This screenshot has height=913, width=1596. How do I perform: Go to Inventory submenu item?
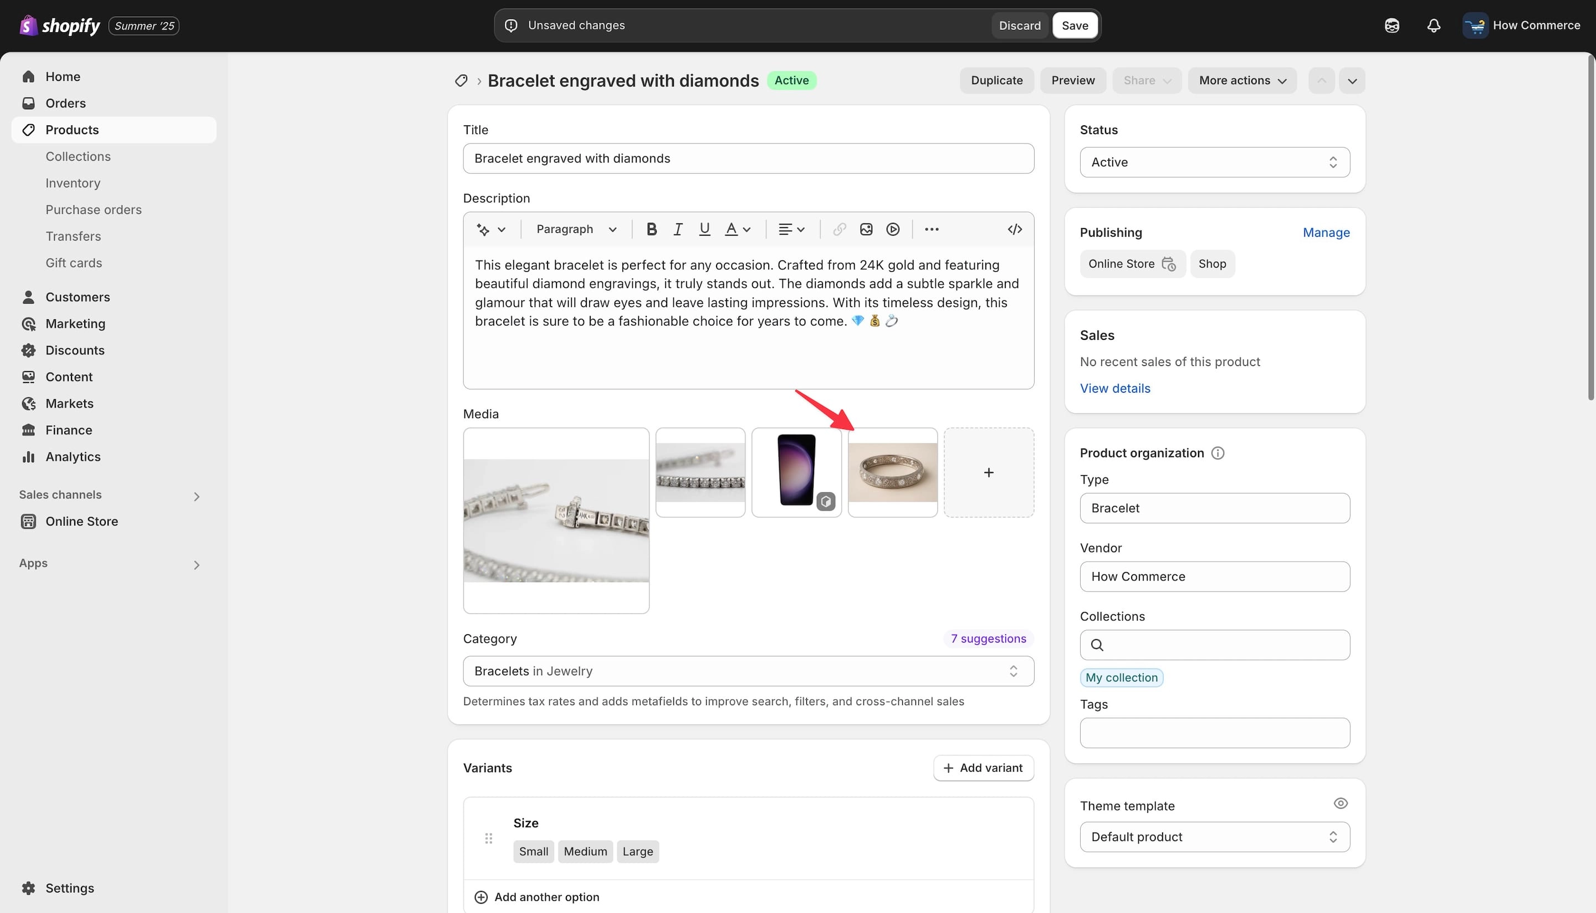tap(73, 183)
